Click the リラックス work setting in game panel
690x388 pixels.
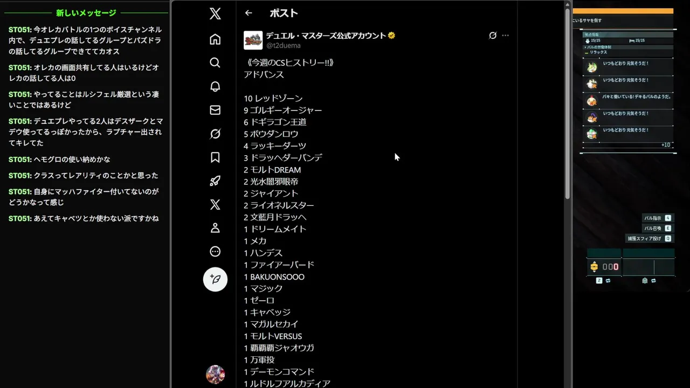click(x=598, y=52)
